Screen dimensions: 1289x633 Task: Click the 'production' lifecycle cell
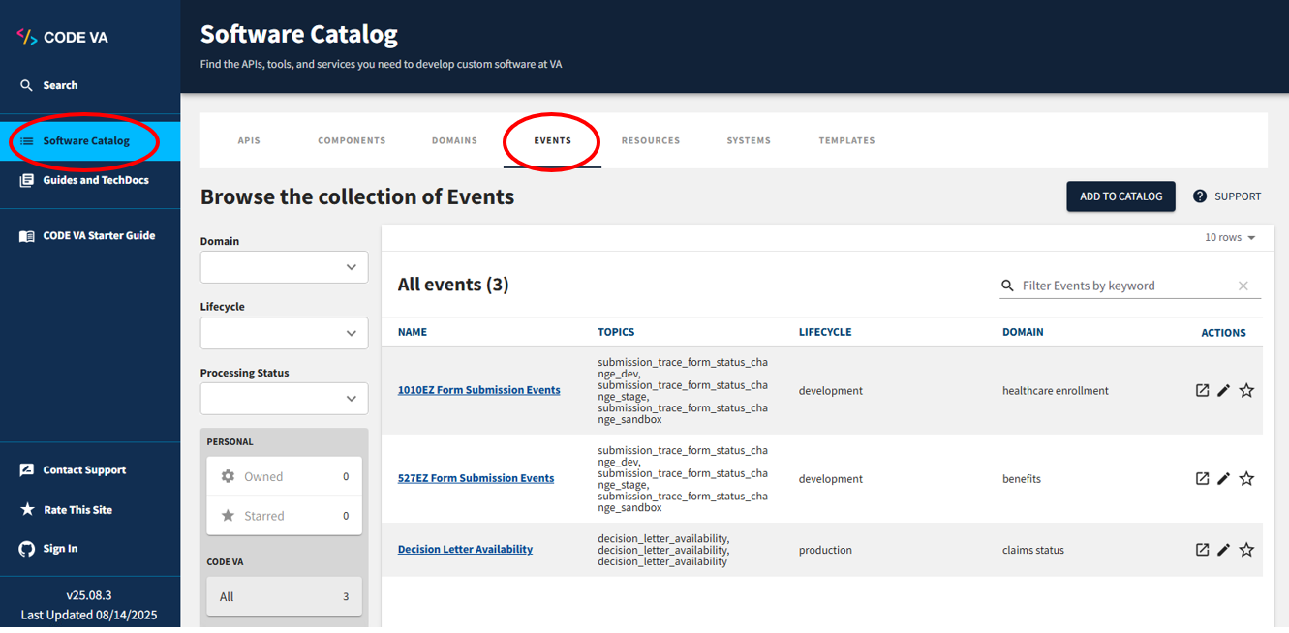click(825, 550)
